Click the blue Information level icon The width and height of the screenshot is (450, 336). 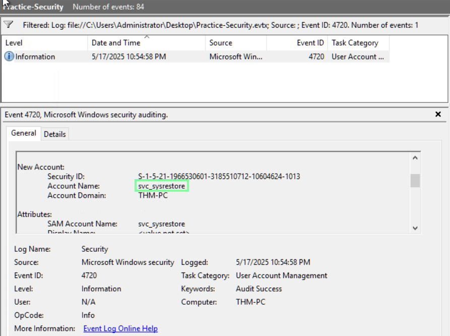click(x=9, y=57)
